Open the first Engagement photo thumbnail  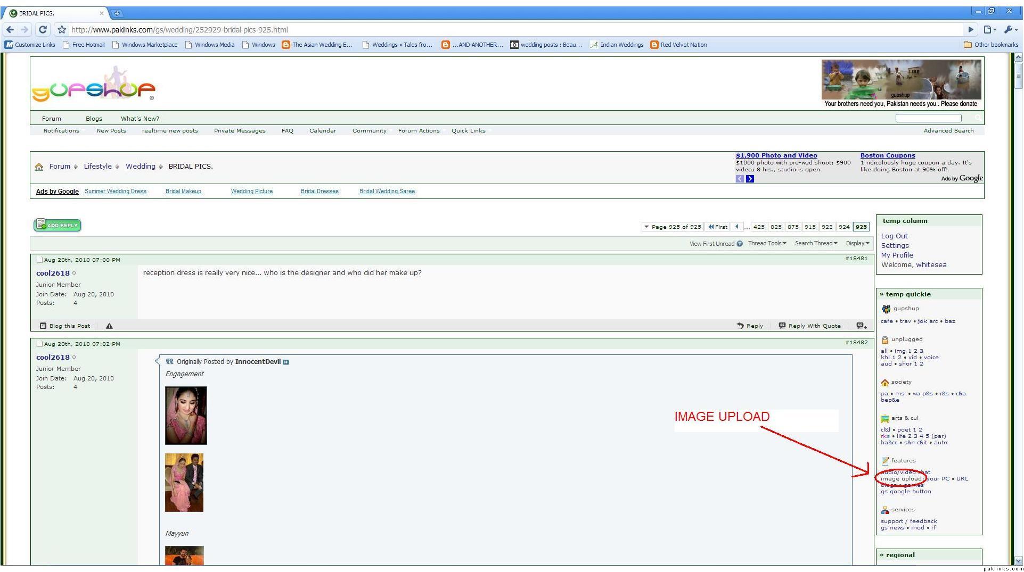click(x=186, y=416)
